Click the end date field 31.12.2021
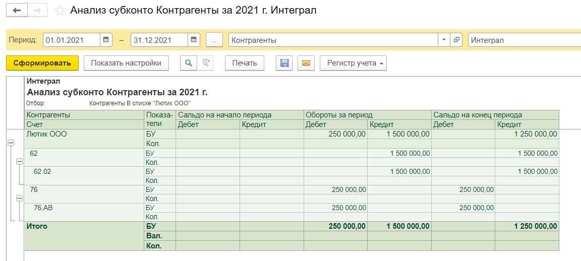 coord(160,40)
